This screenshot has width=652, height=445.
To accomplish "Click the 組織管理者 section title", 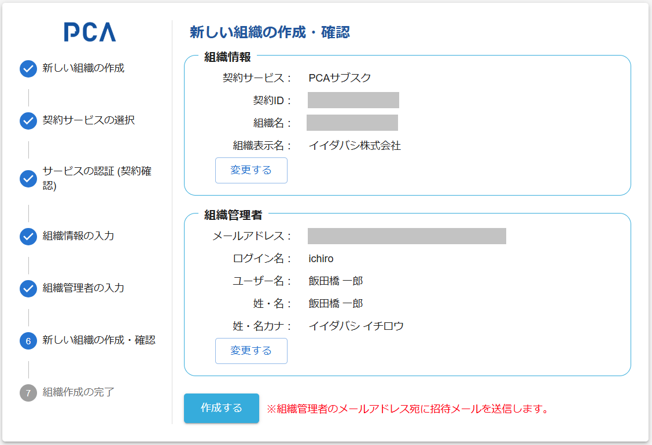I will (233, 215).
